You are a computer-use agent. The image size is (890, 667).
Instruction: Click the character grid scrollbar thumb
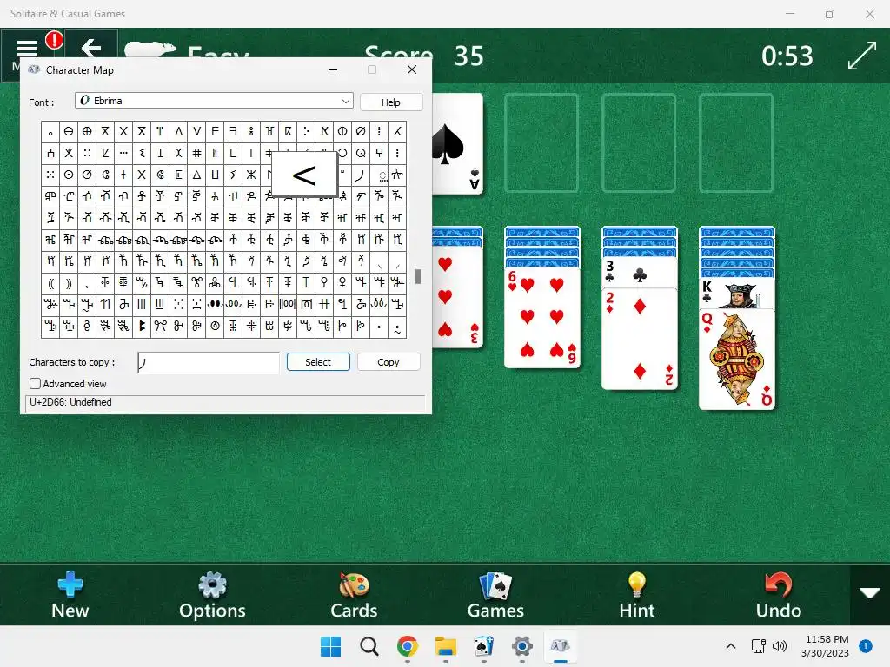[418, 276]
